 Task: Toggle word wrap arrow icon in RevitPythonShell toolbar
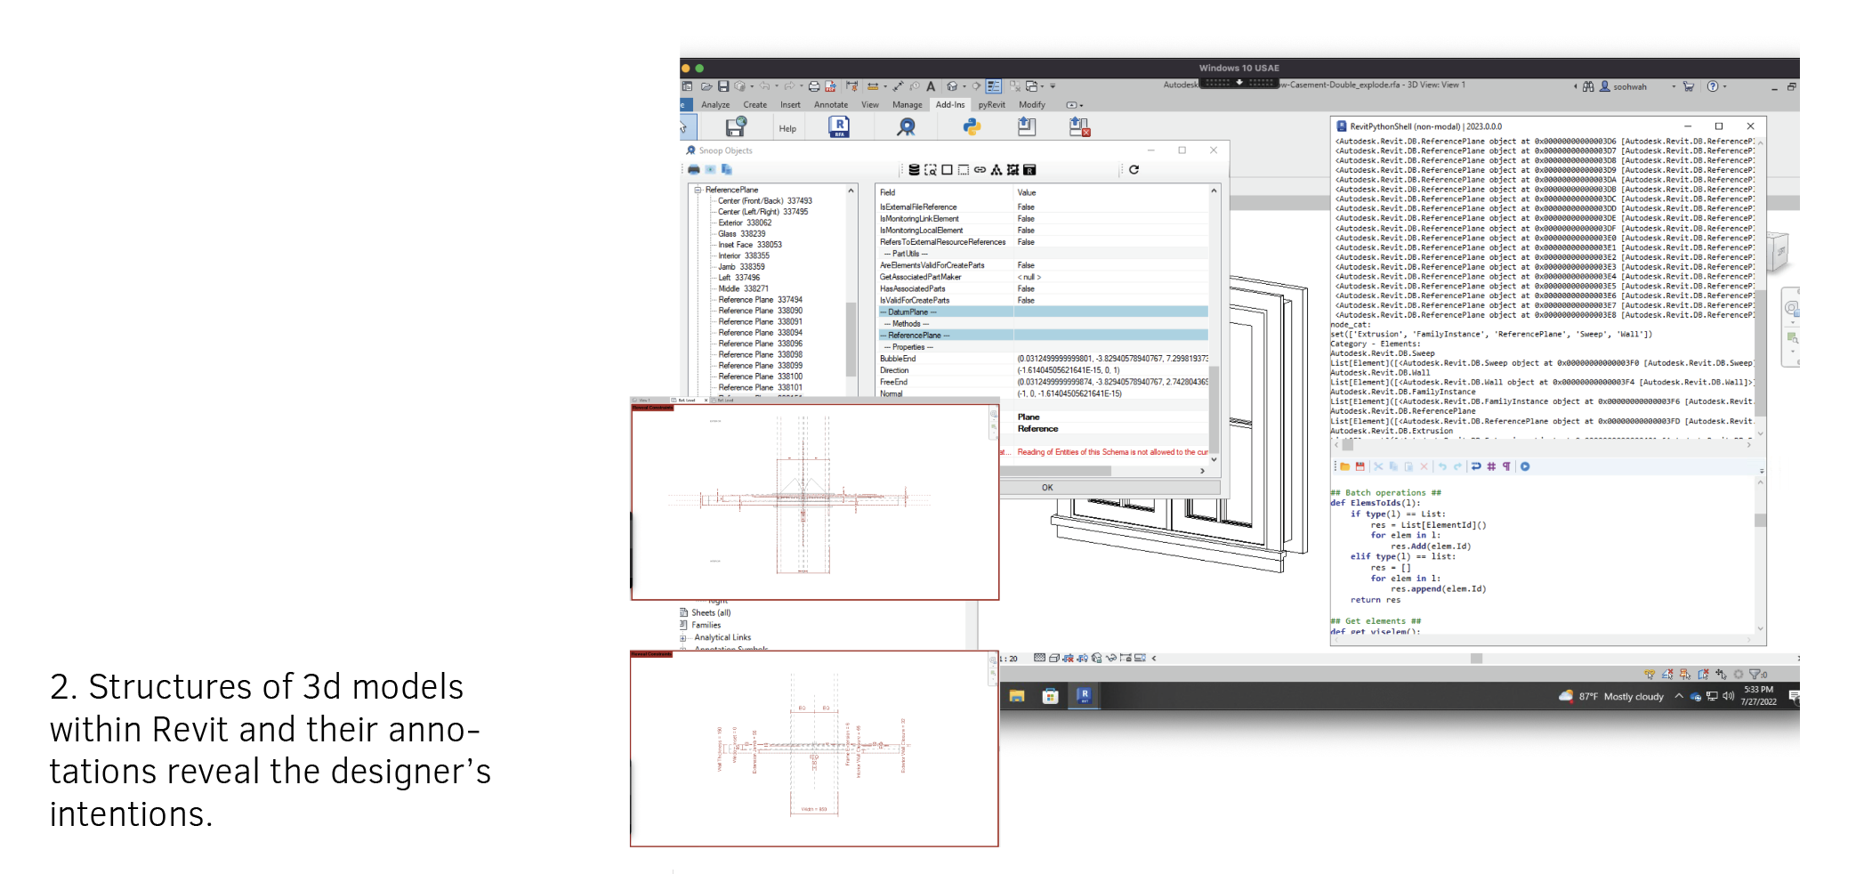(x=1476, y=466)
